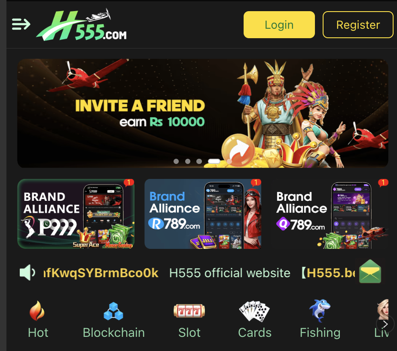Open the green envelope messages icon
The height and width of the screenshot is (351, 397).
pyautogui.click(x=370, y=271)
